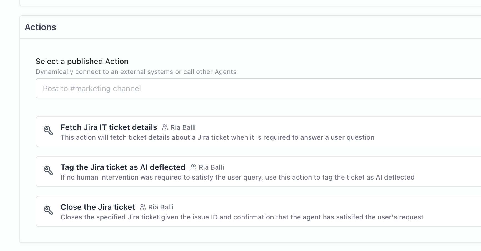The height and width of the screenshot is (251, 481).
Task: Click the Fetch Jira action's description text
Action: coord(217,137)
